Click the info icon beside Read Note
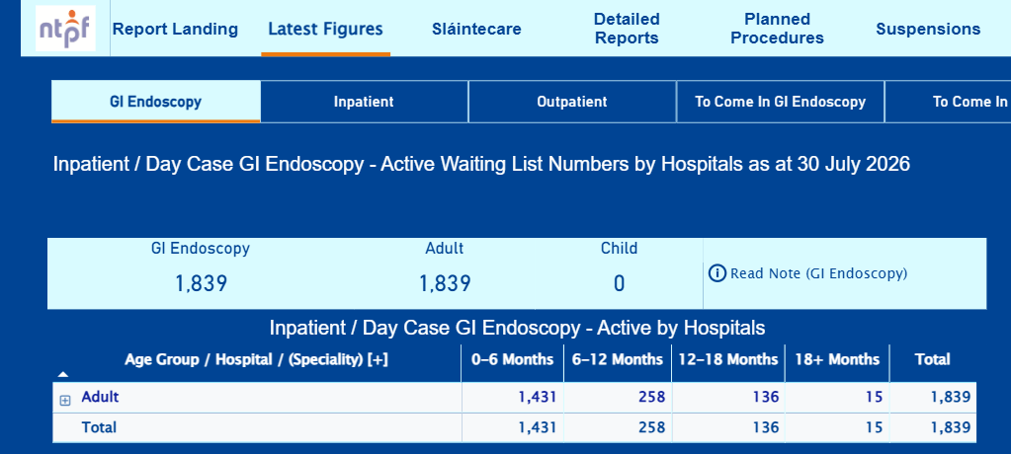This screenshot has width=1011, height=454. pos(716,273)
